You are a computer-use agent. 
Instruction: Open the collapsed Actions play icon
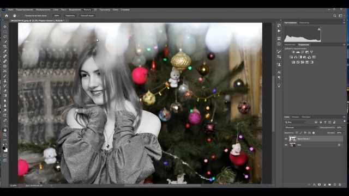coord(279,31)
